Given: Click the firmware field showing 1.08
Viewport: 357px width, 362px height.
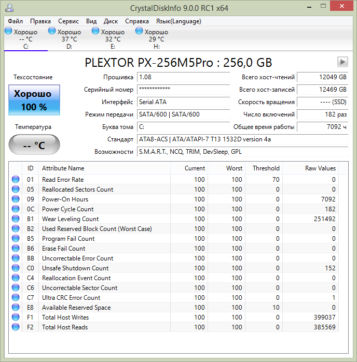Looking at the screenshot, I should (x=184, y=77).
